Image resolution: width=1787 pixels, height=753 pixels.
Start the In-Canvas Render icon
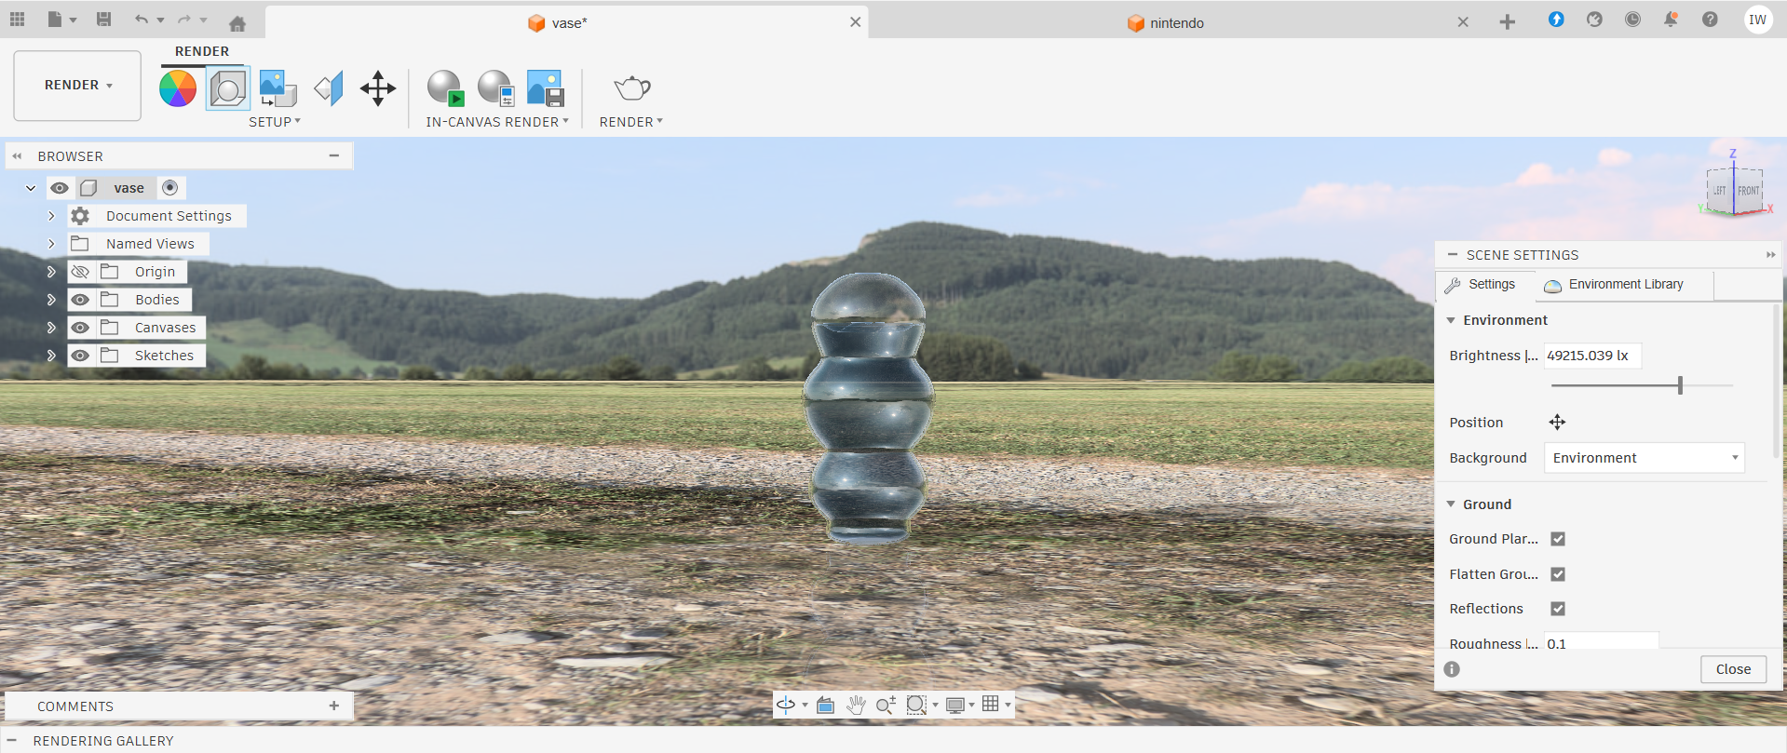pos(445,89)
